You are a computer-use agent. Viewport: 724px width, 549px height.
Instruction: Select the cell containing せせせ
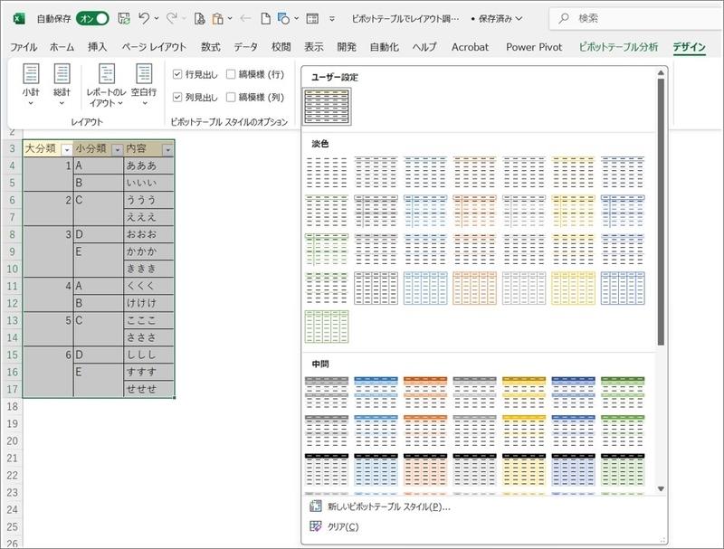tap(148, 389)
